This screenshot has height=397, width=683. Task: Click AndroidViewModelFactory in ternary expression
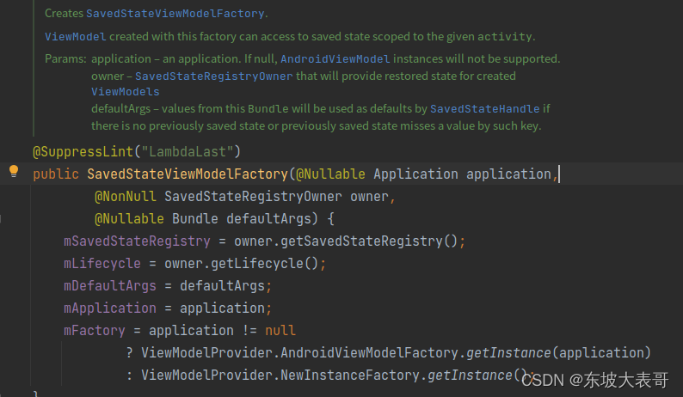point(369,352)
